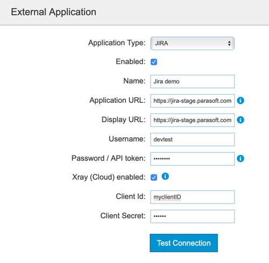Toggle the Xray (Cloud) enabled checkbox
The image size is (269, 263).
[154, 177]
